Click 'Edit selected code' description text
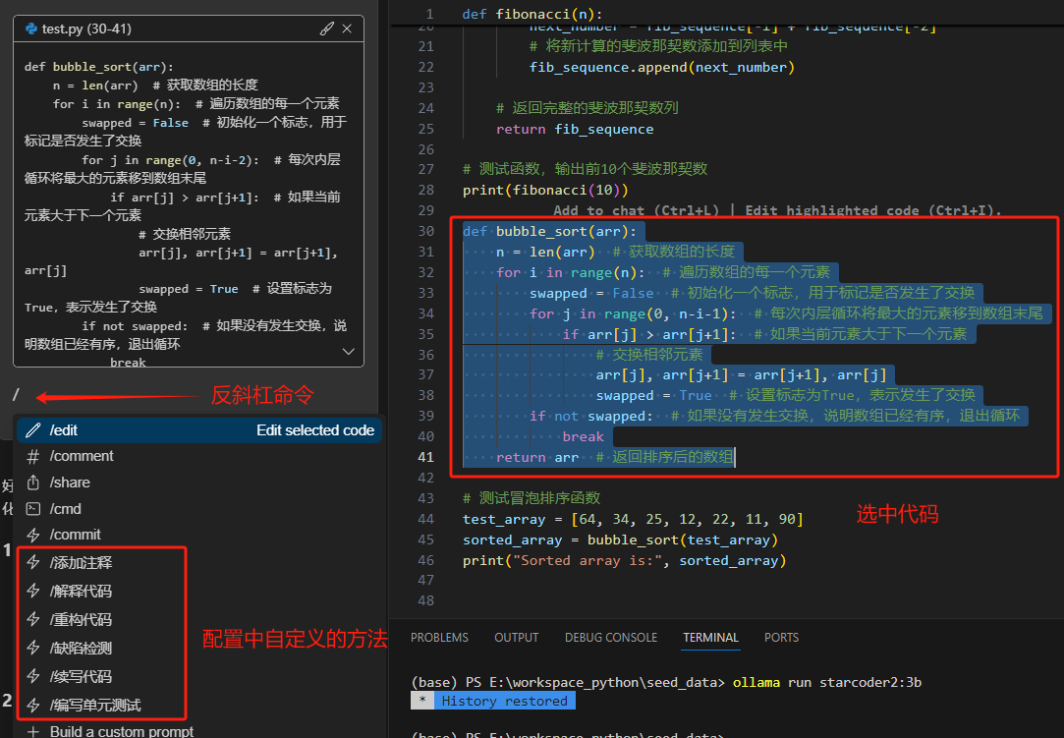 click(x=314, y=430)
